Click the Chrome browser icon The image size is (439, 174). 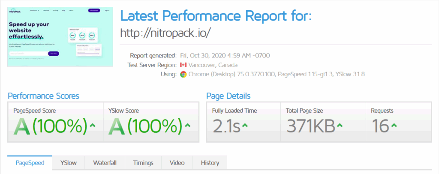183,75
